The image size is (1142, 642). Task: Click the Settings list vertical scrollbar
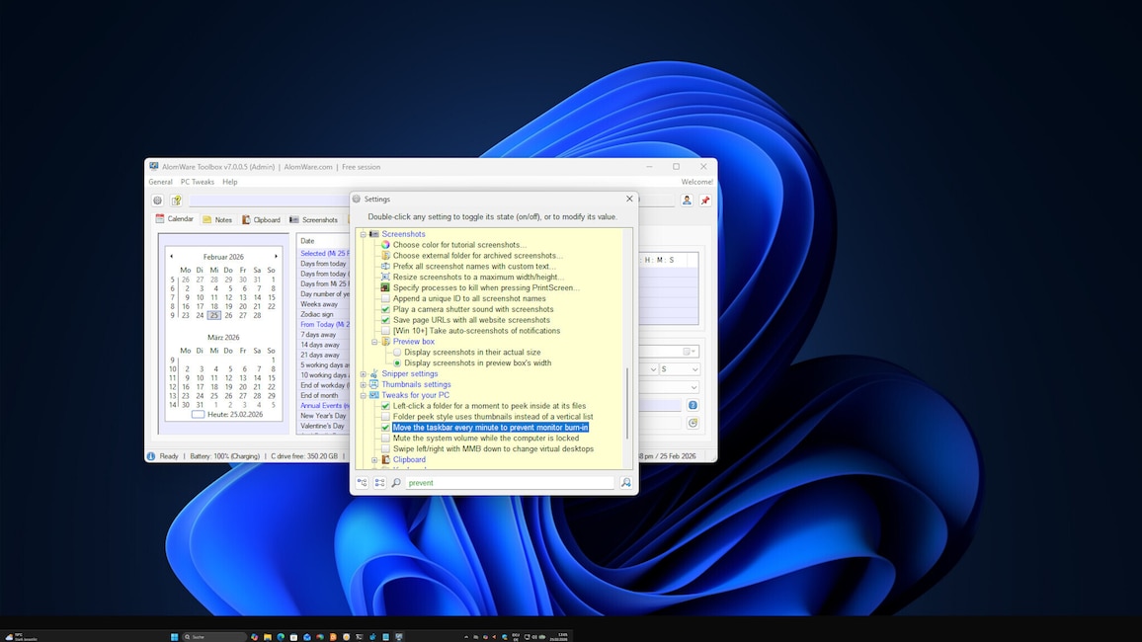point(627,404)
